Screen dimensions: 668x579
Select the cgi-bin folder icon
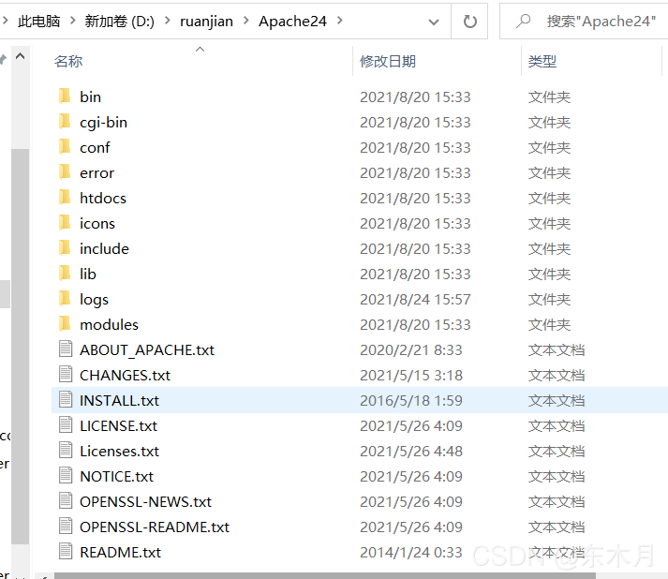(x=66, y=122)
